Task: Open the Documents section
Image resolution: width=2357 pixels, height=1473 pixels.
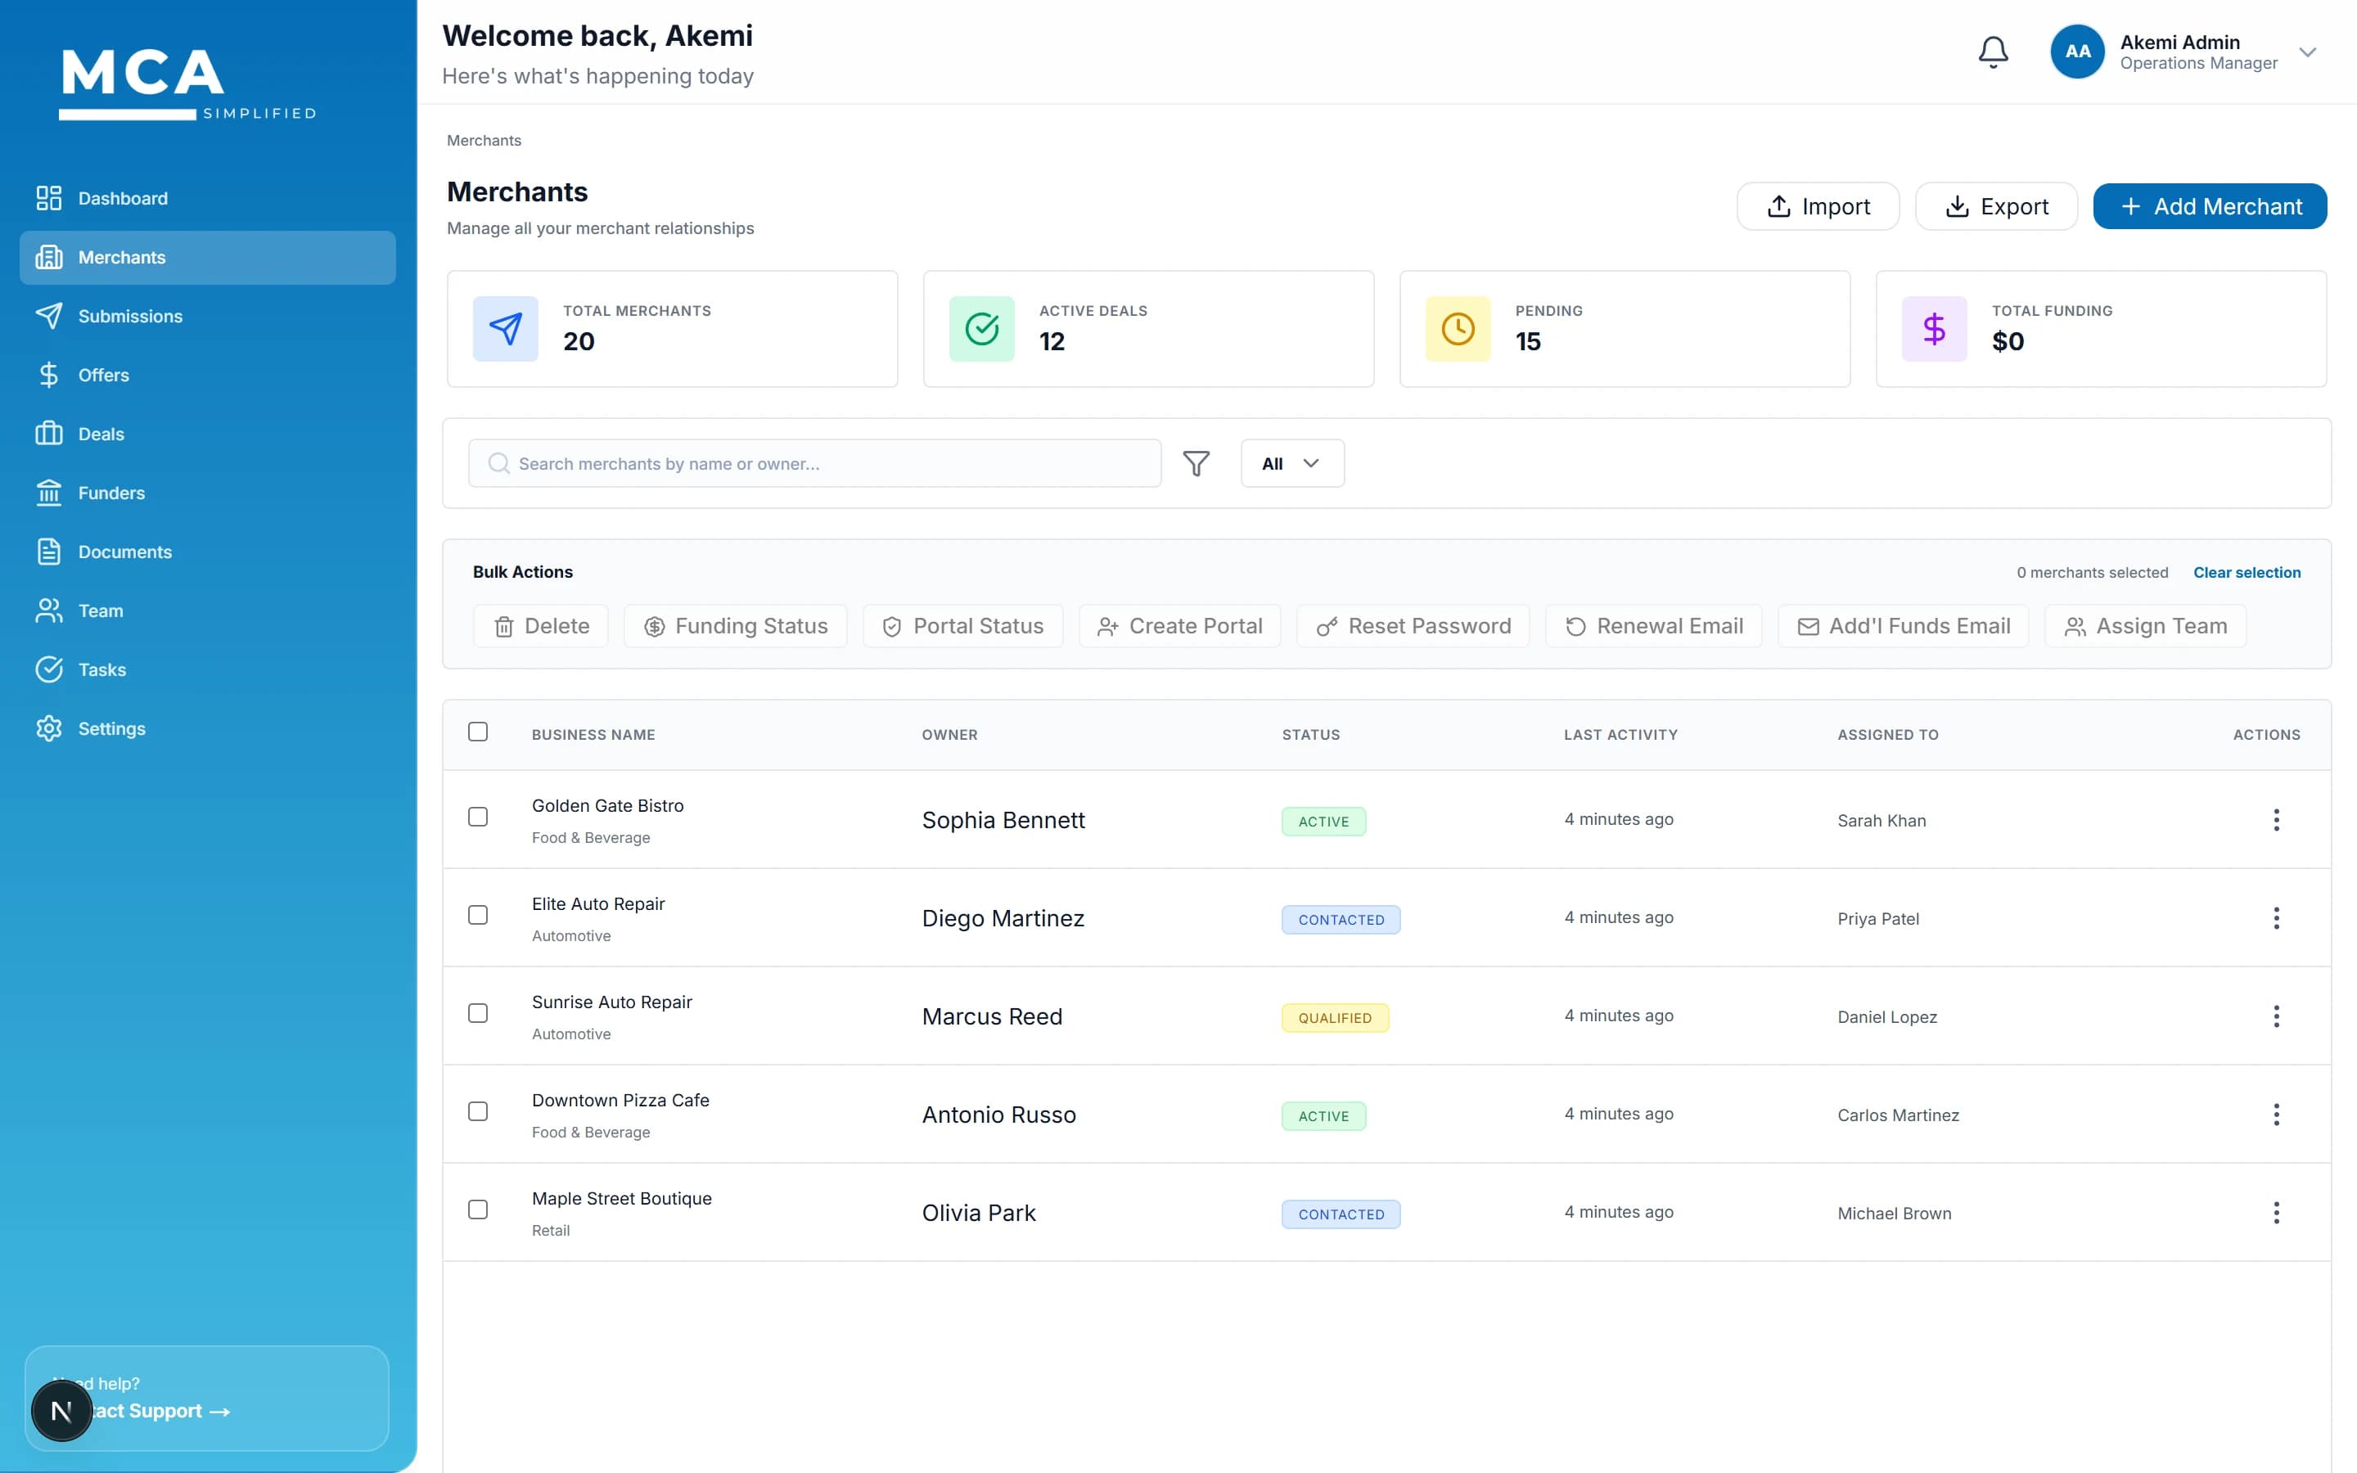Action: [x=207, y=552]
